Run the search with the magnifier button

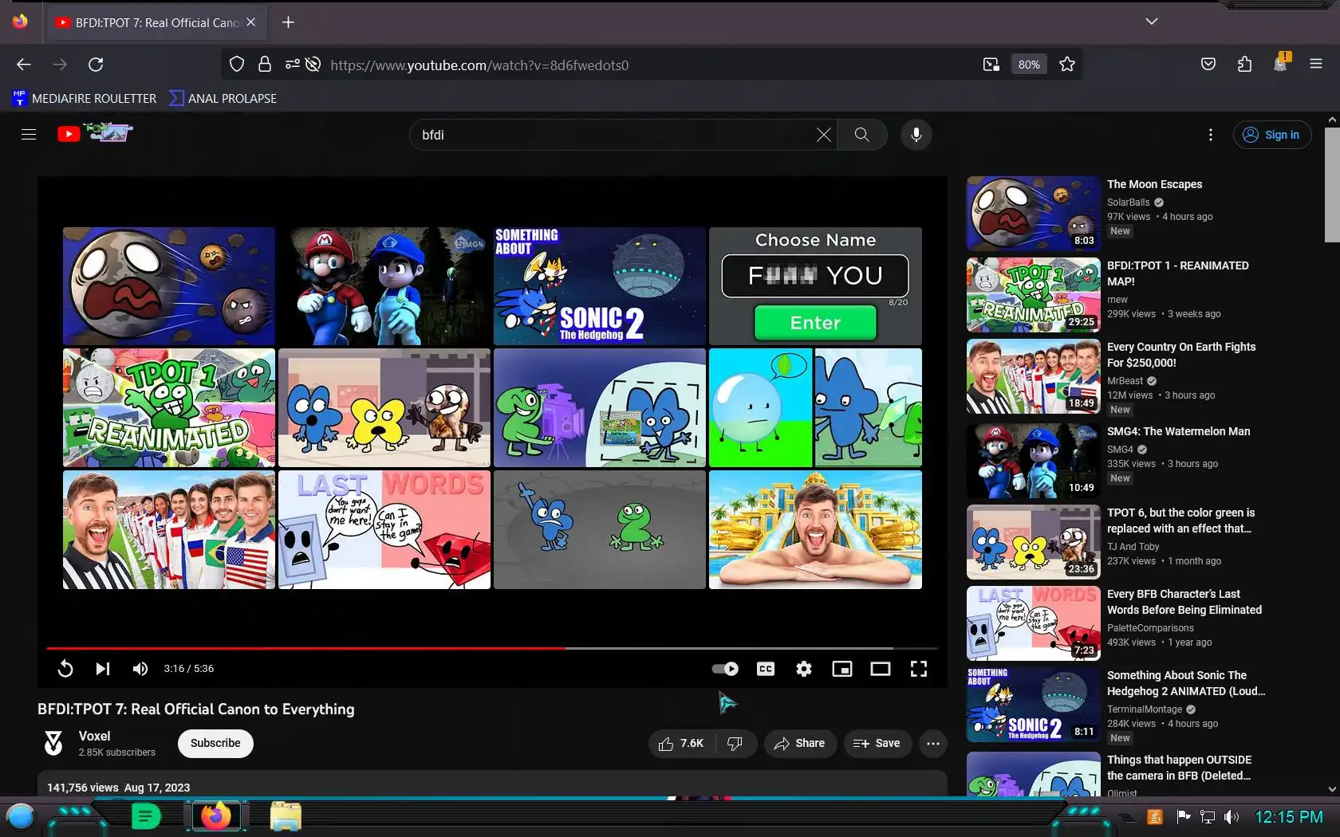862,135
